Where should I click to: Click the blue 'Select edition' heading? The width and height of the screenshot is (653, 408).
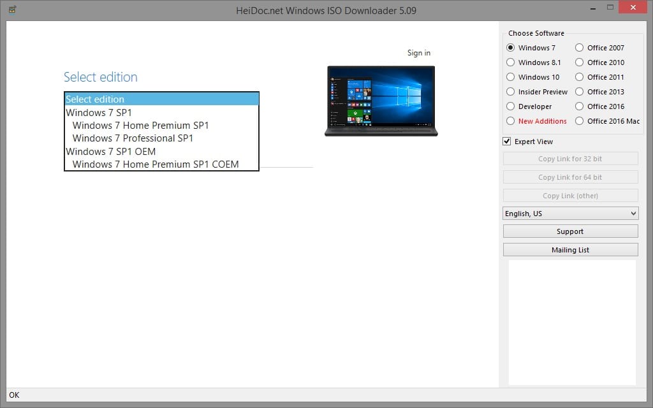pyautogui.click(x=100, y=77)
